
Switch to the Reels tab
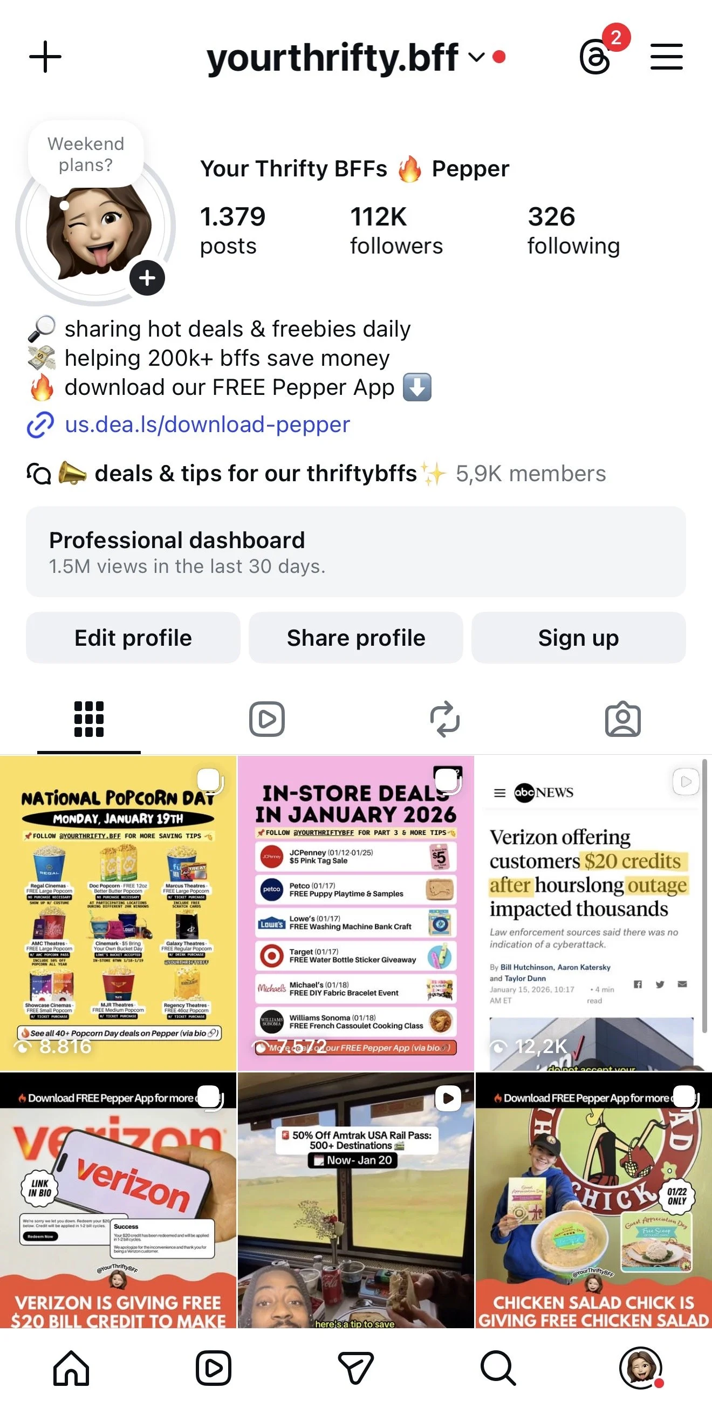click(266, 719)
